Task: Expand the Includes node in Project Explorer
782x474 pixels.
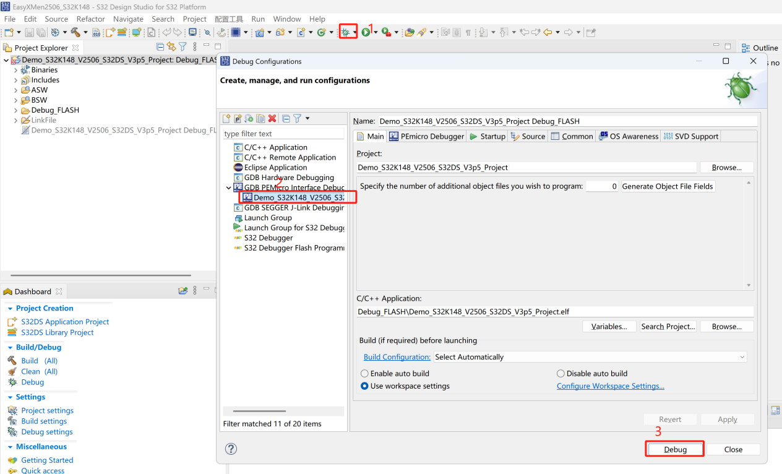Action: [x=16, y=80]
